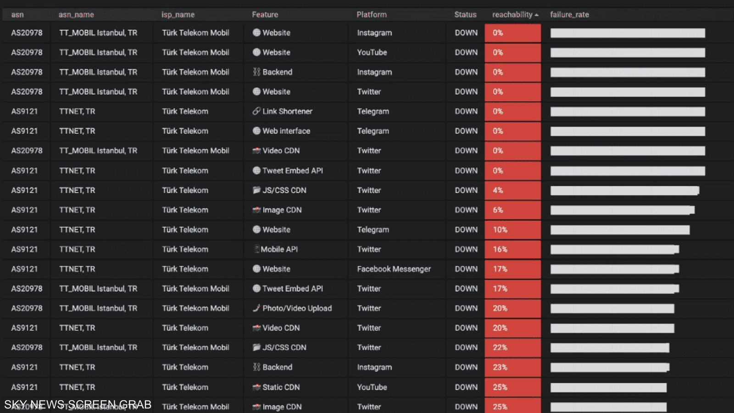The image size is (734, 413).
Task: Click the chain icon beside Link Shortener
Action: click(256, 111)
